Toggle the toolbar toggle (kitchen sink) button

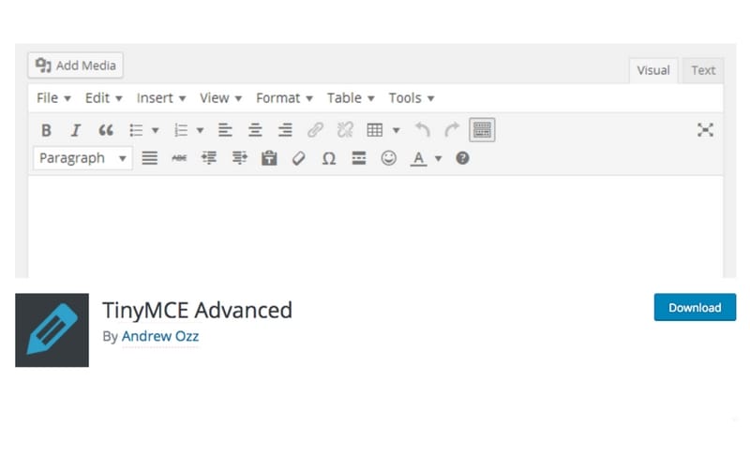pyautogui.click(x=482, y=130)
